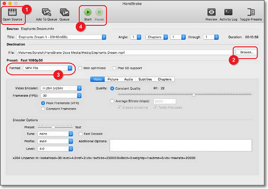Click the Open Source clapperboard icon

tap(12, 12)
